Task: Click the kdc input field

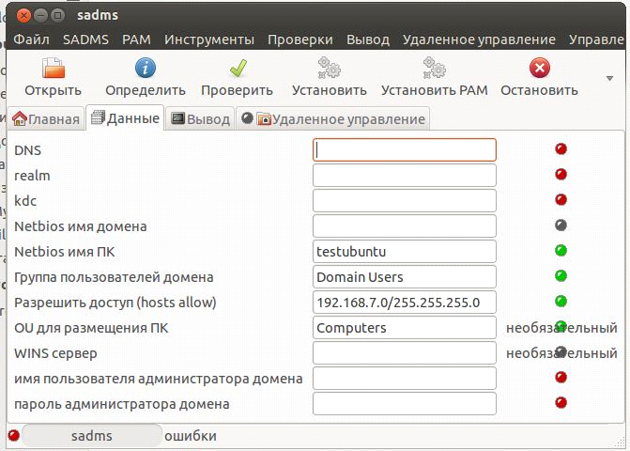Action: pos(405,200)
